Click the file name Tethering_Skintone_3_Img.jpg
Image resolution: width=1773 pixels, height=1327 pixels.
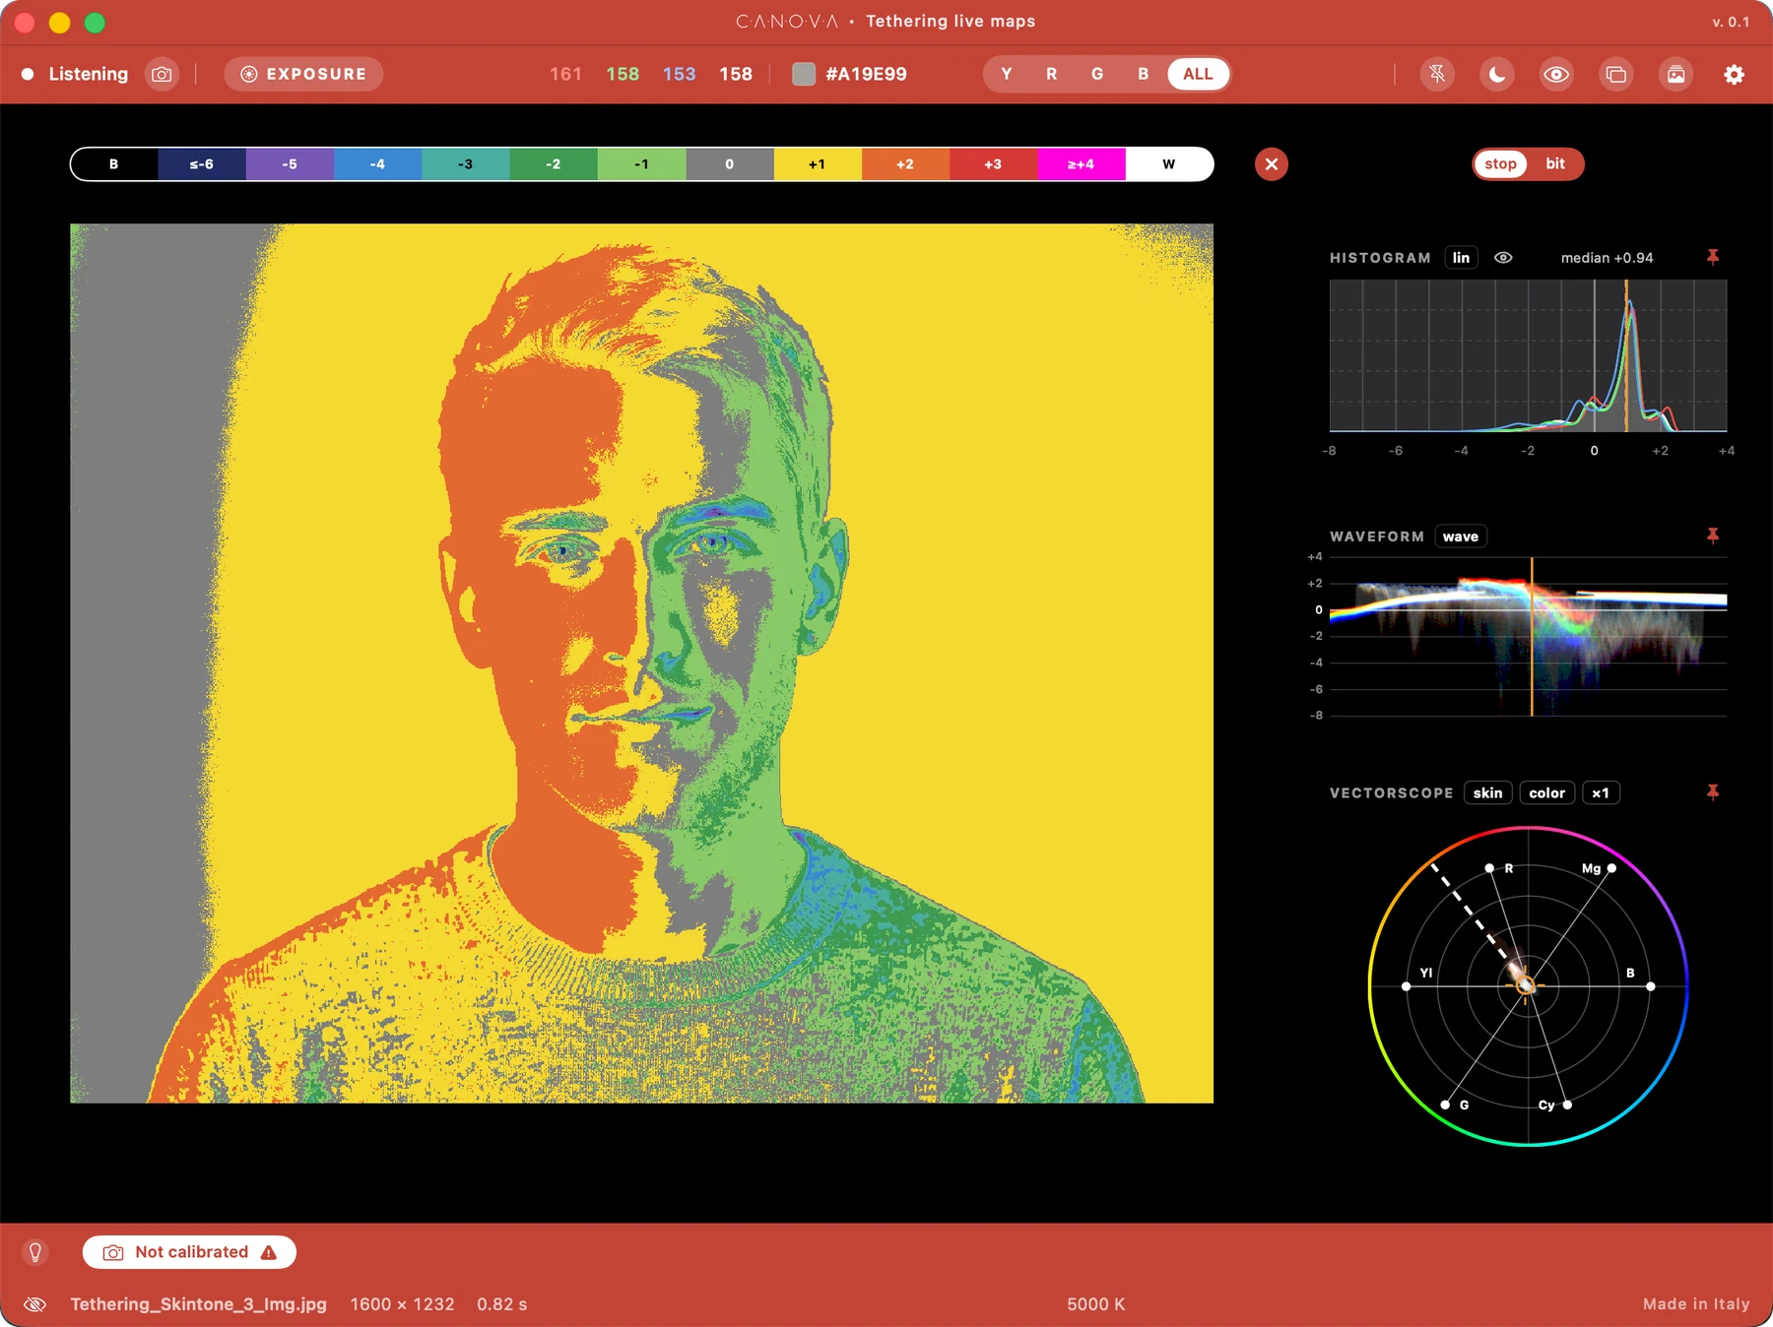tap(198, 1304)
